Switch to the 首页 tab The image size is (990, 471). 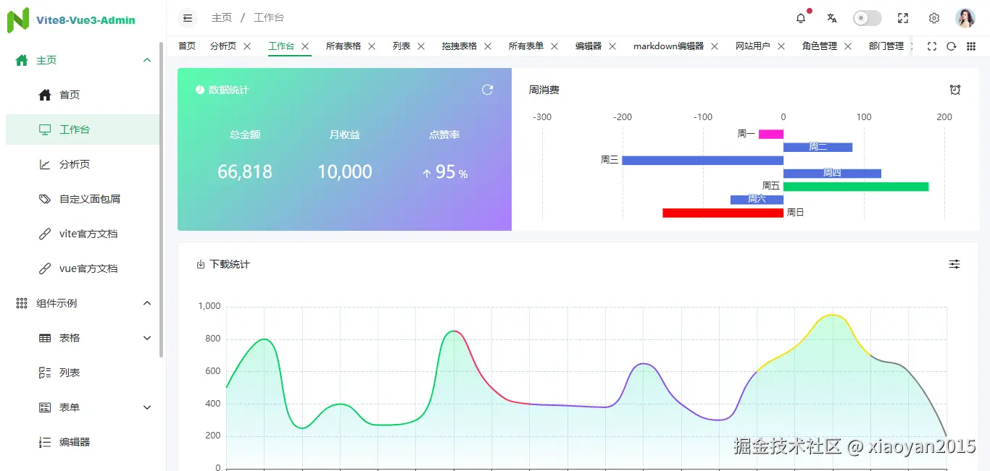coord(187,46)
